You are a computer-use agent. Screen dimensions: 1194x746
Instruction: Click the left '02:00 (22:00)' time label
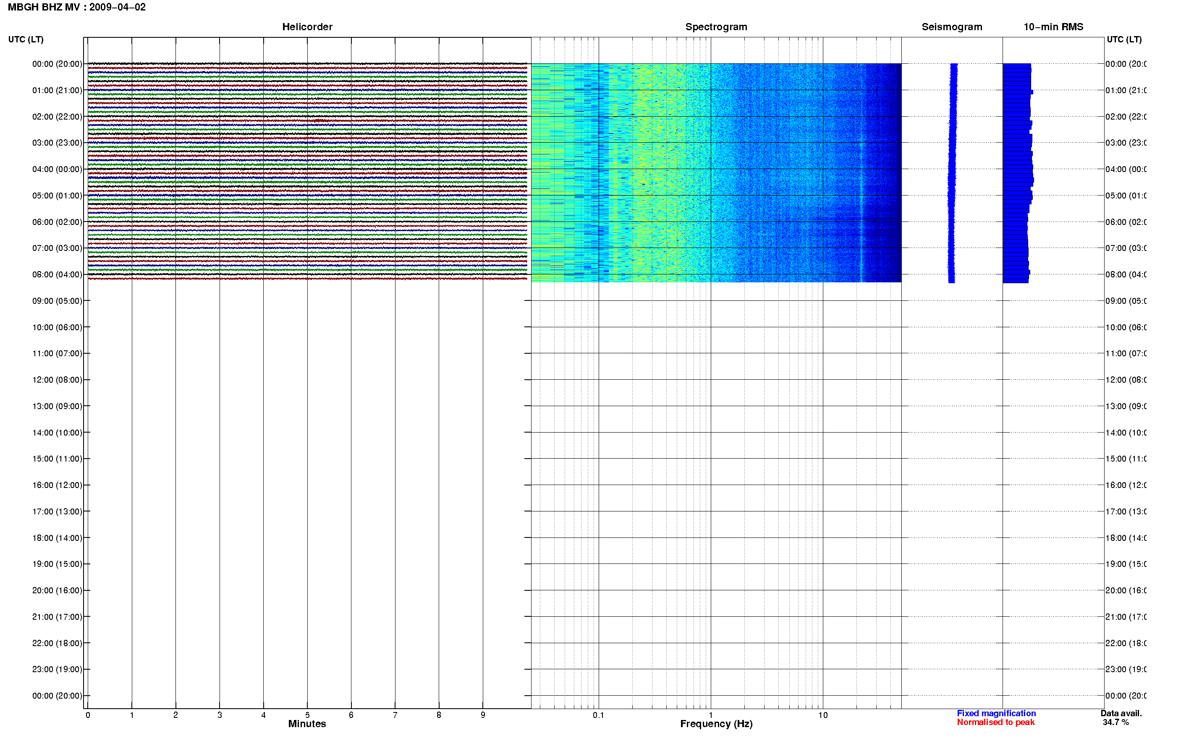point(57,117)
